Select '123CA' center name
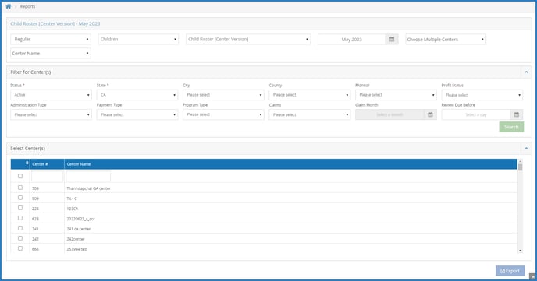 coord(73,209)
